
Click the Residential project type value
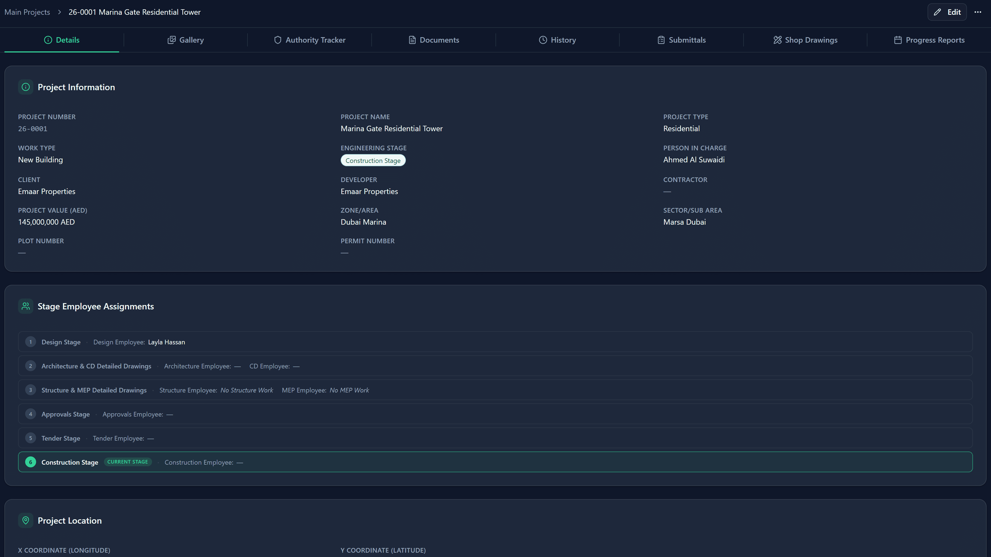click(x=681, y=128)
